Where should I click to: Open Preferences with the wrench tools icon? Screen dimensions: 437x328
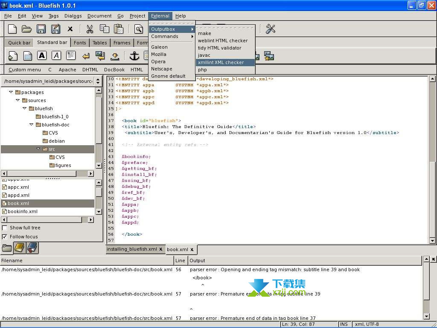[x=271, y=29]
